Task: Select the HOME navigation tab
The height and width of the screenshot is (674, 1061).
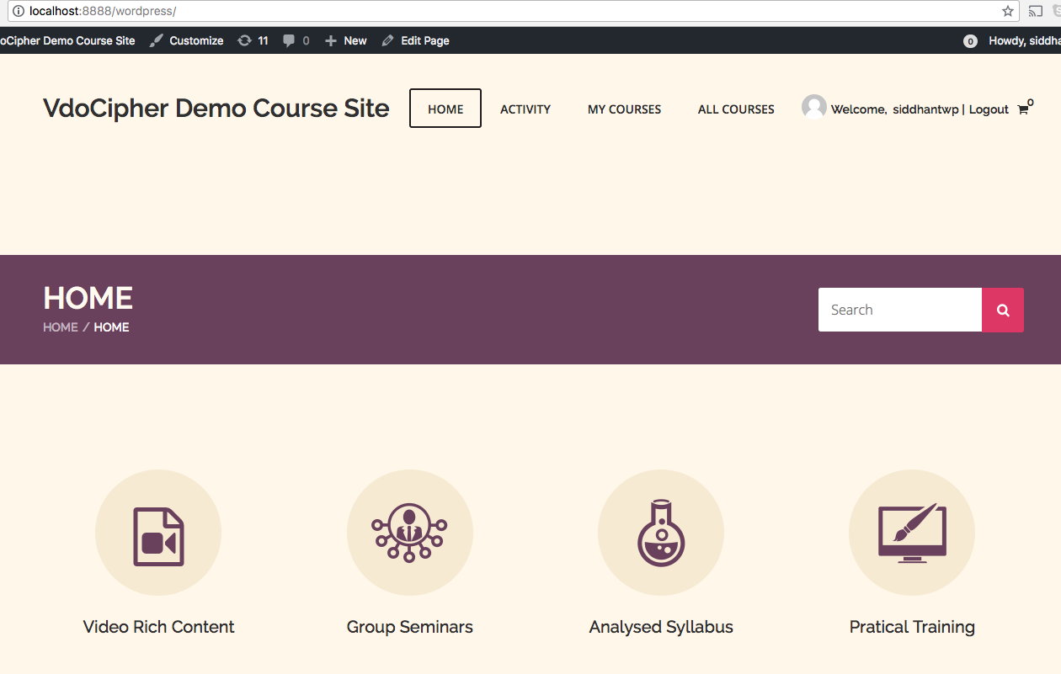Action: 445,109
